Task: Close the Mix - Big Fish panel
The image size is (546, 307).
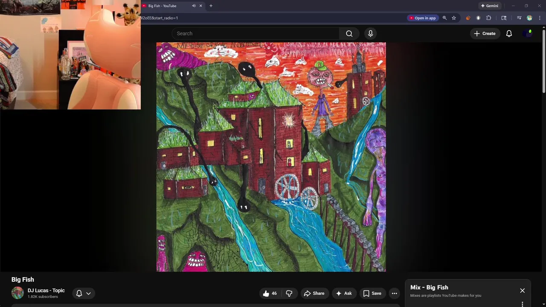Action: tap(522, 291)
